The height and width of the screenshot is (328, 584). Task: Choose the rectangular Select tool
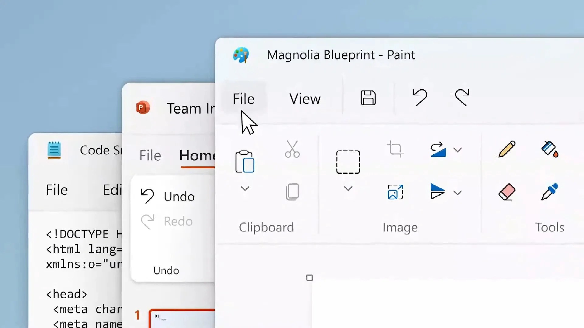tap(348, 162)
